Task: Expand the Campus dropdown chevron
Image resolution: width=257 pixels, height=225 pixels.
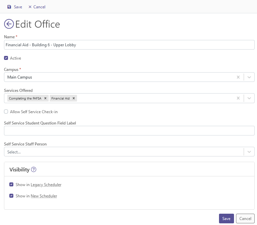Action: tap(249, 77)
